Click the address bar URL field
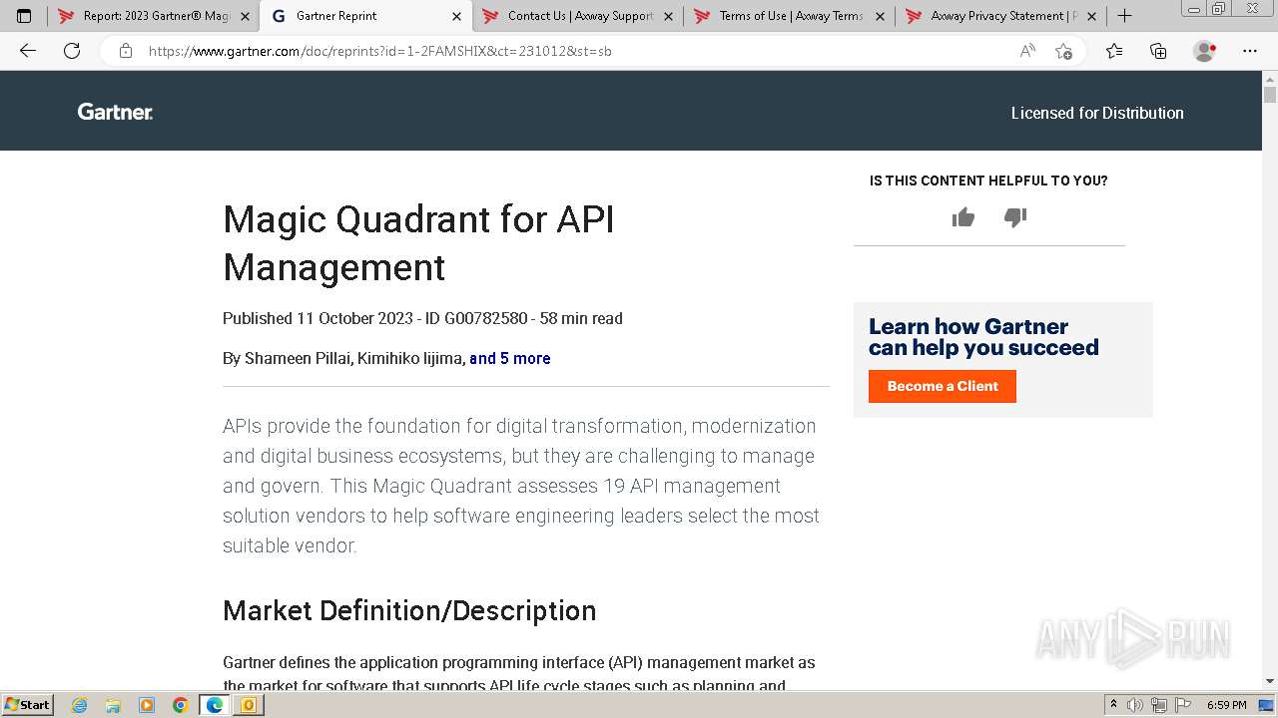 tap(579, 51)
